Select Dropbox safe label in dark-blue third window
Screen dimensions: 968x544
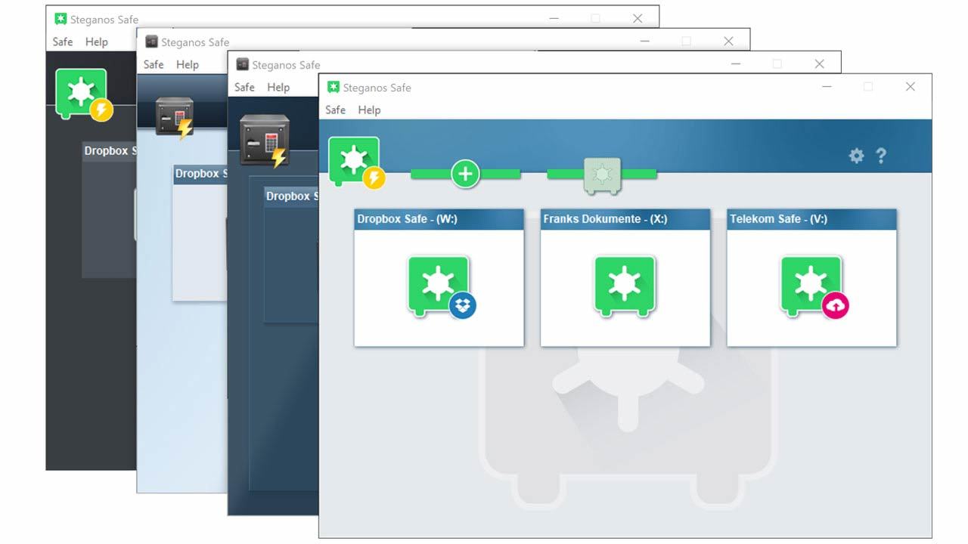292,196
